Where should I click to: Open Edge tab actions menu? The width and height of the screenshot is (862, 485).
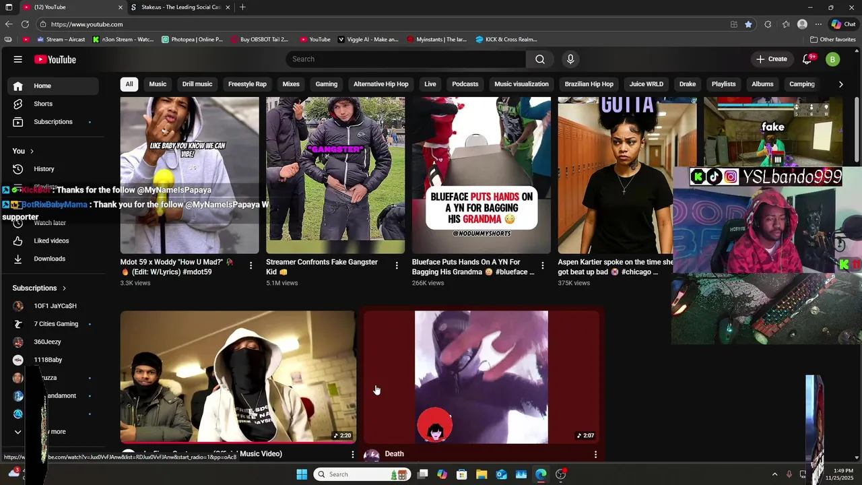pyautogui.click(x=7, y=7)
